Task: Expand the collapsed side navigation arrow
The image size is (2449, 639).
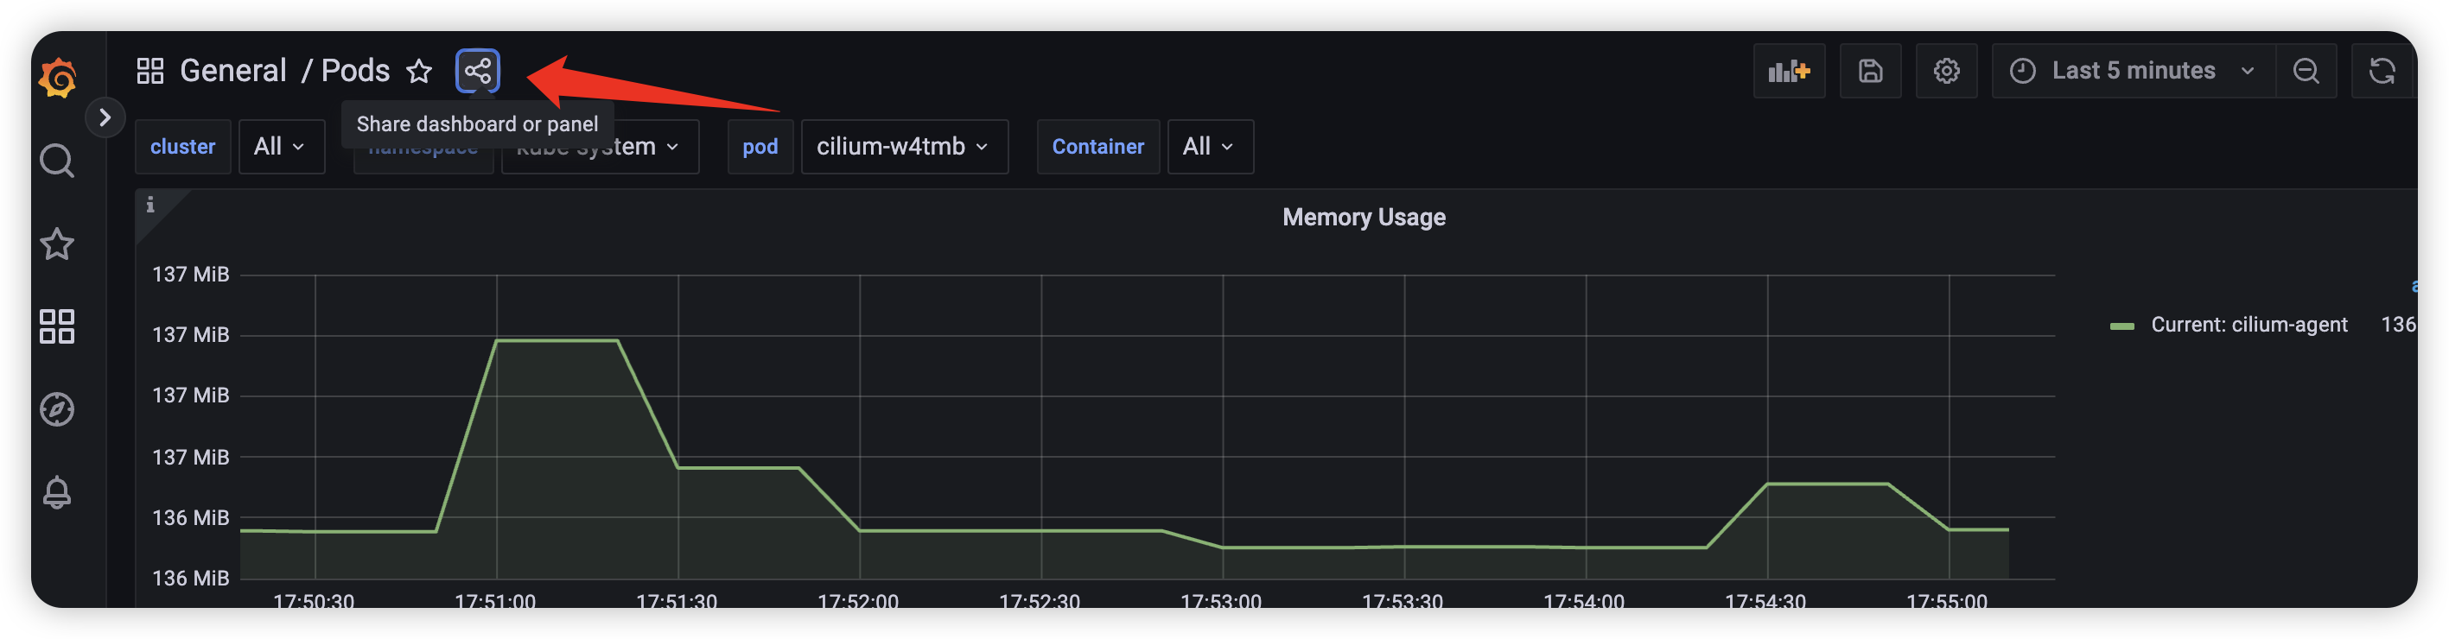Action: click(x=105, y=117)
